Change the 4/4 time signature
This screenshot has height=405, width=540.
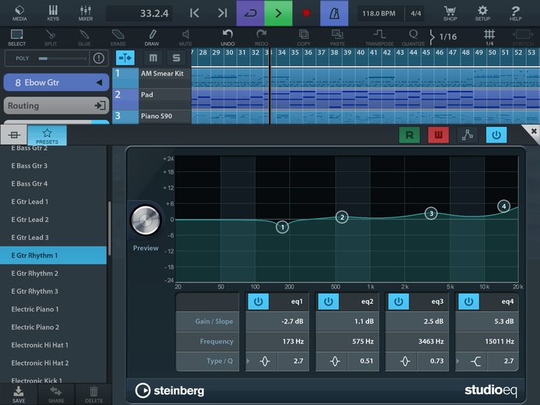pos(415,13)
